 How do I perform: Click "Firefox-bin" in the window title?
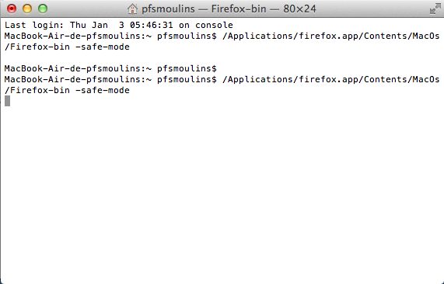click(x=239, y=9)
